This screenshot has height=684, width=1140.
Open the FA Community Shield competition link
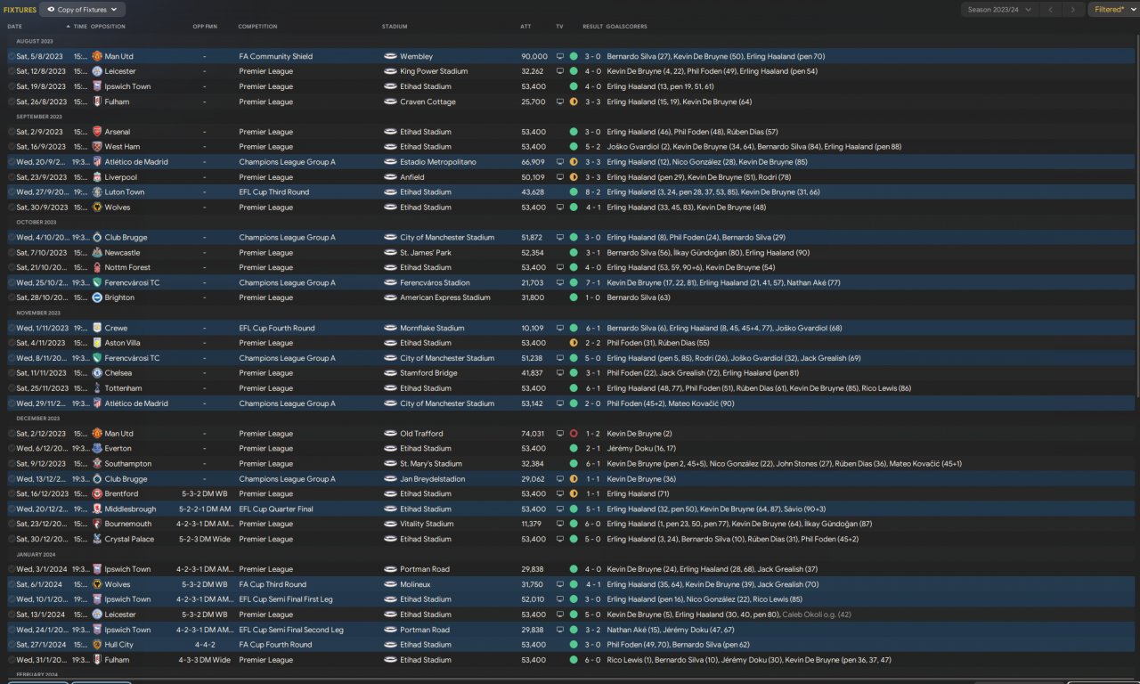point(275,57)
